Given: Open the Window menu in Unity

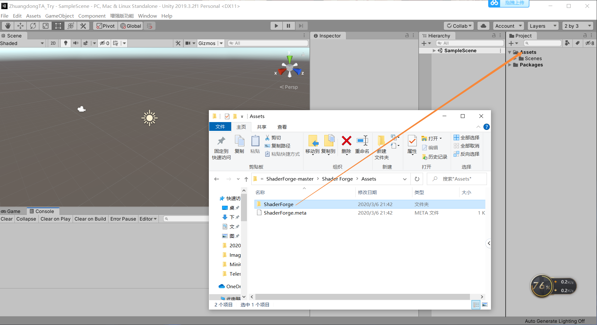Looking at the screenshot, I should point(147,16).
